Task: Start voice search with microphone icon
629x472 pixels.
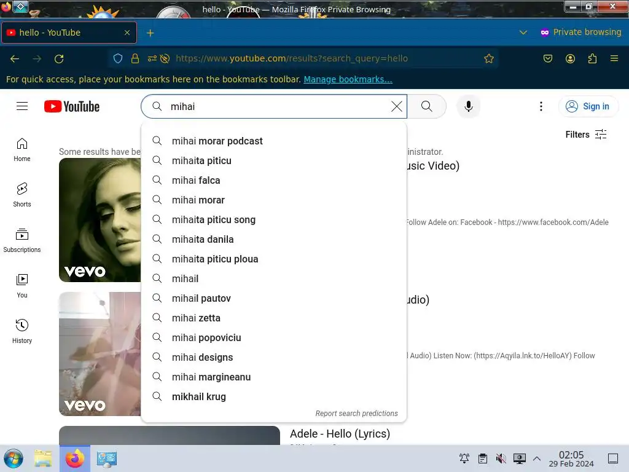Action: pos(468,106)
